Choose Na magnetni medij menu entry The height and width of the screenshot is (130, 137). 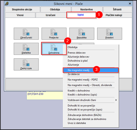click(91, 70)
